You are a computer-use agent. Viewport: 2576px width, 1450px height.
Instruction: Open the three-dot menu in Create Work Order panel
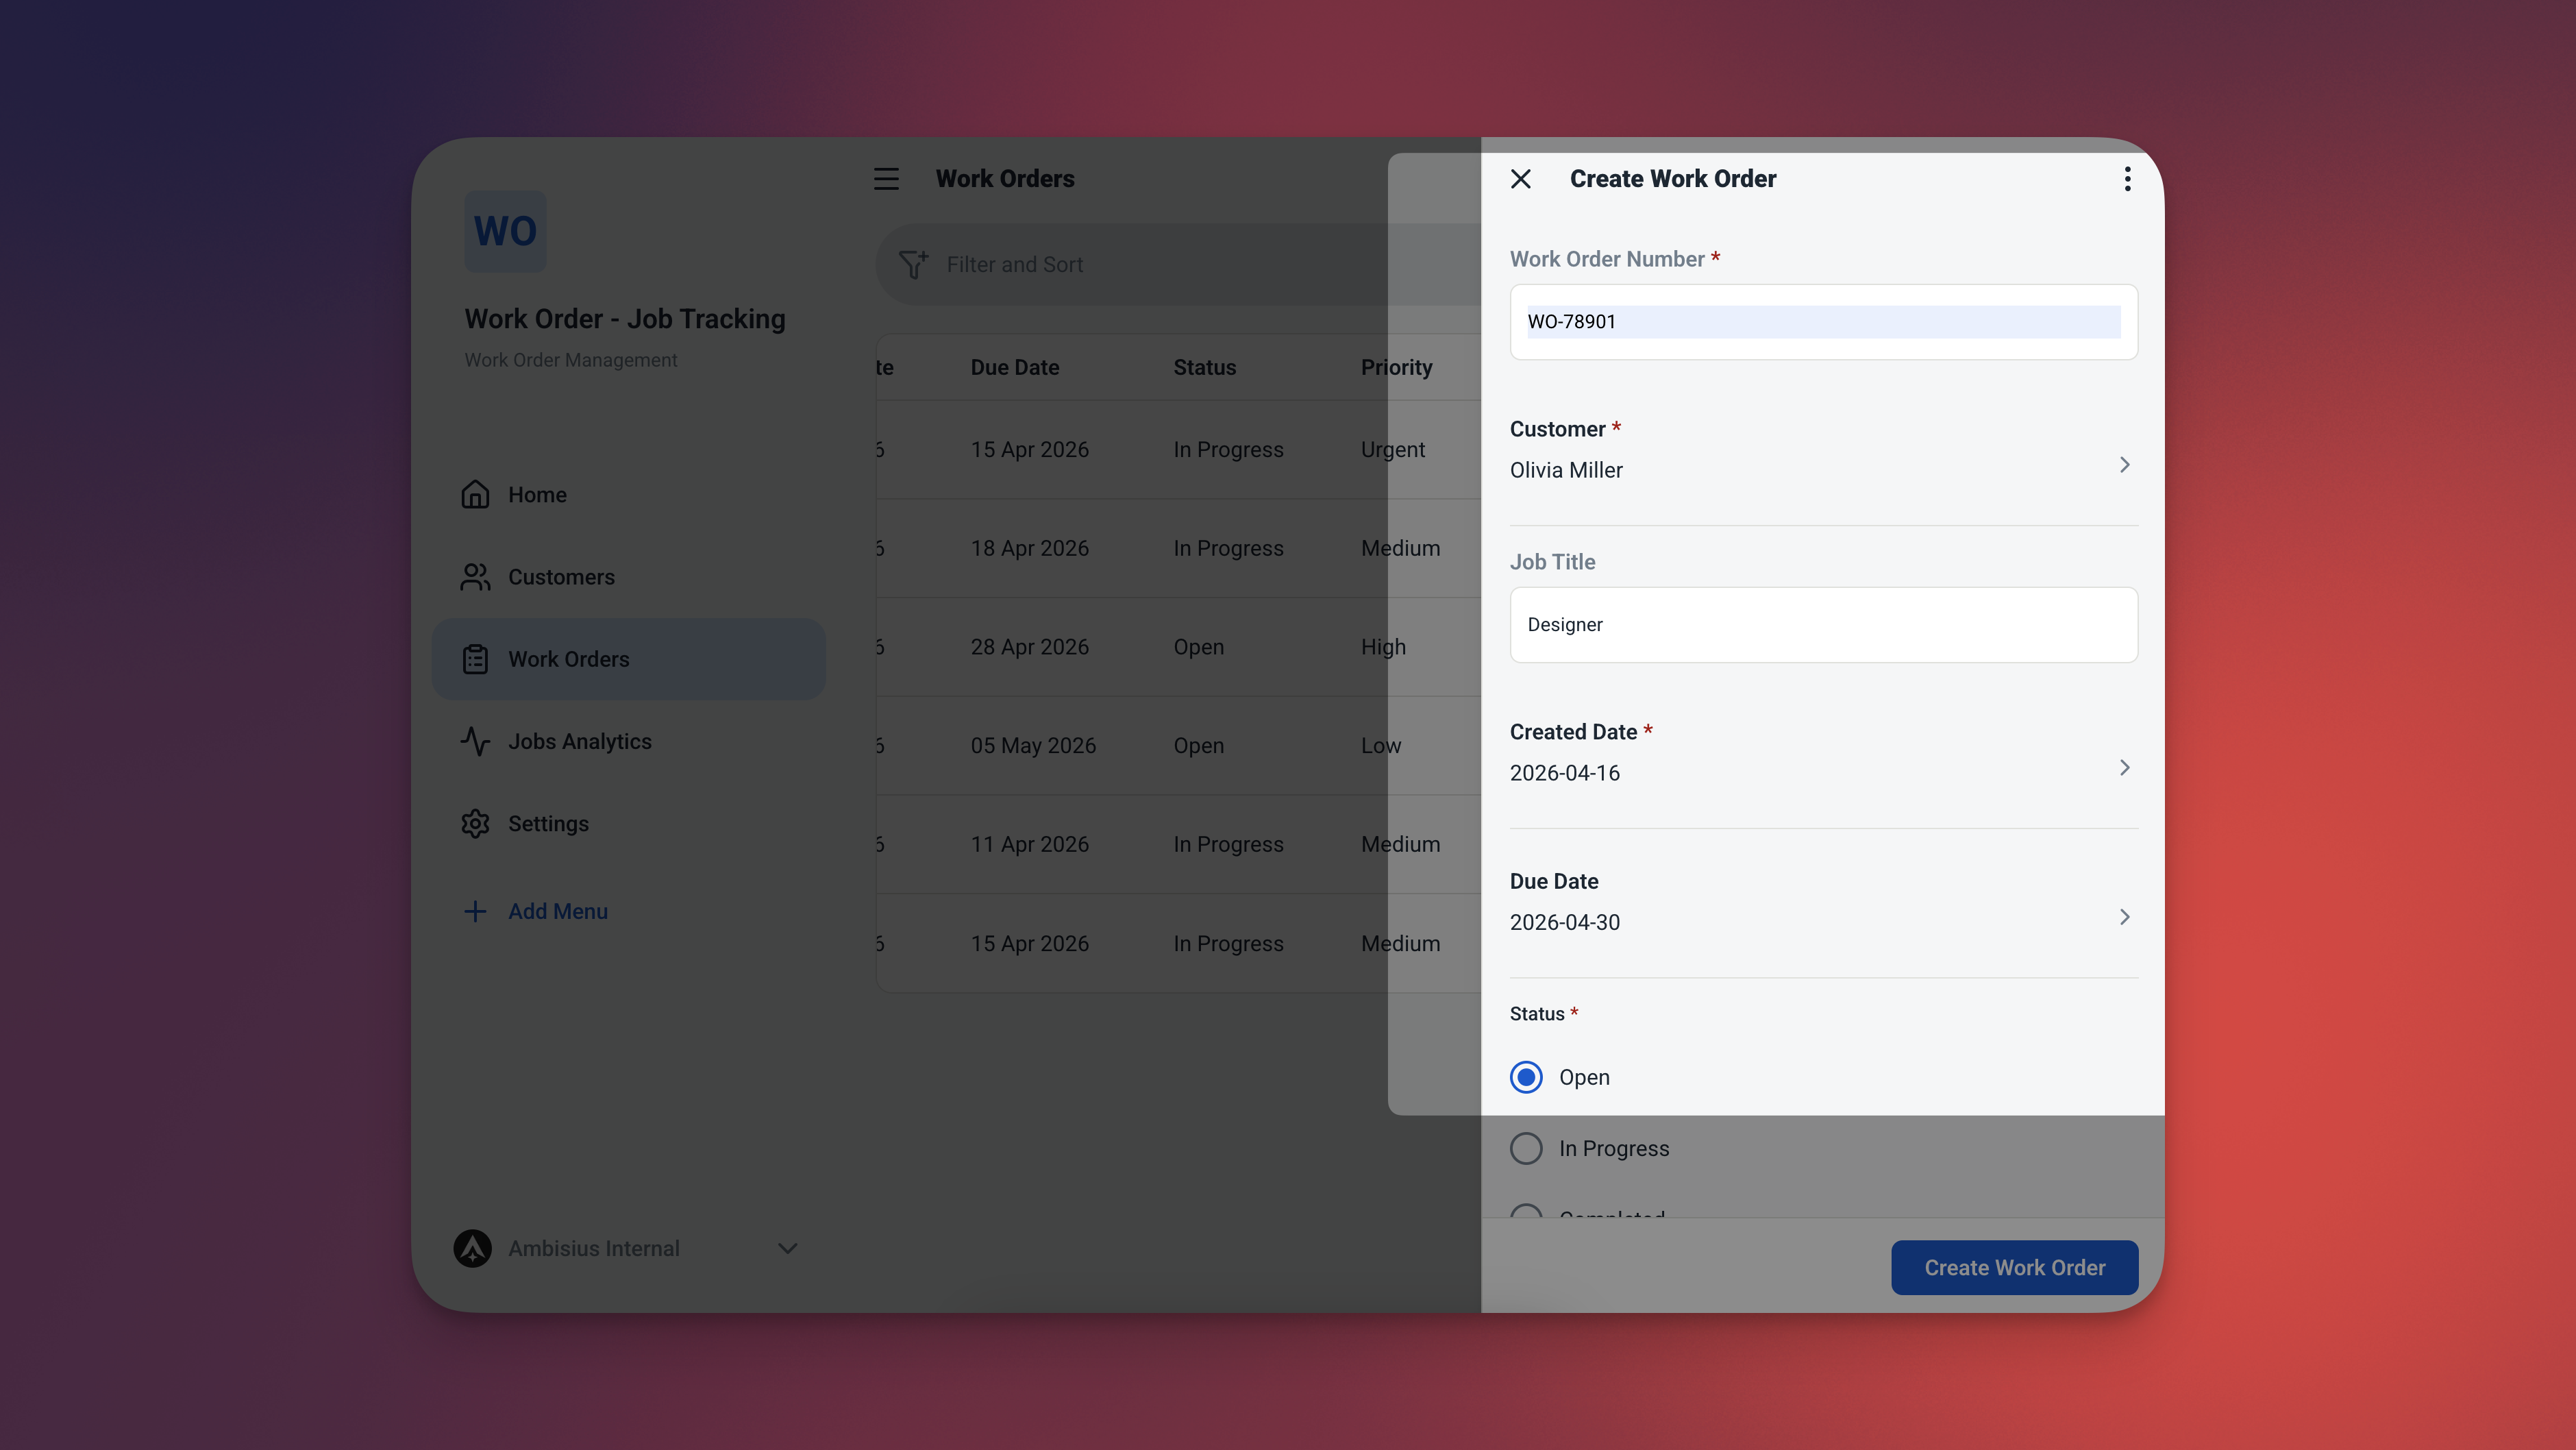coord(2127,178)
